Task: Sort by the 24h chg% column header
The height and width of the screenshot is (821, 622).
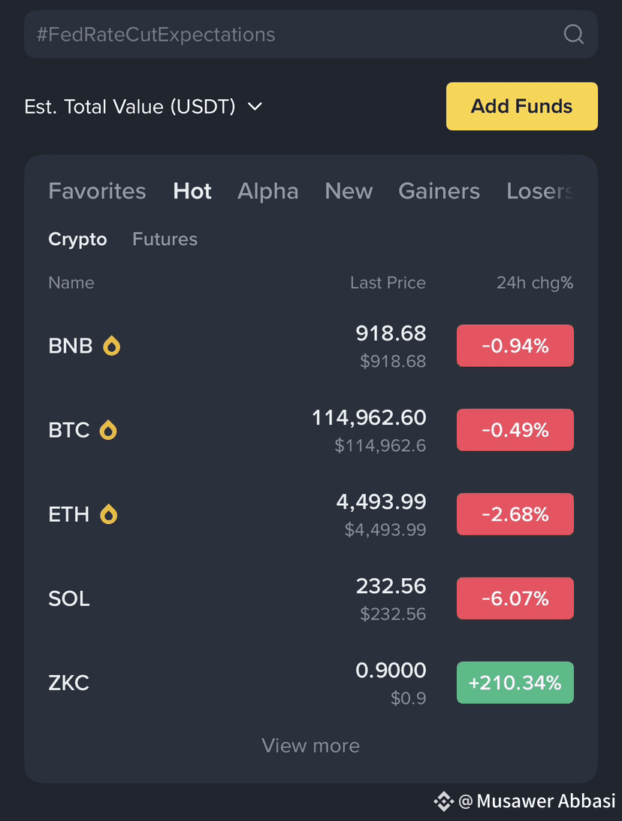Action: click(x=534, y=283)
